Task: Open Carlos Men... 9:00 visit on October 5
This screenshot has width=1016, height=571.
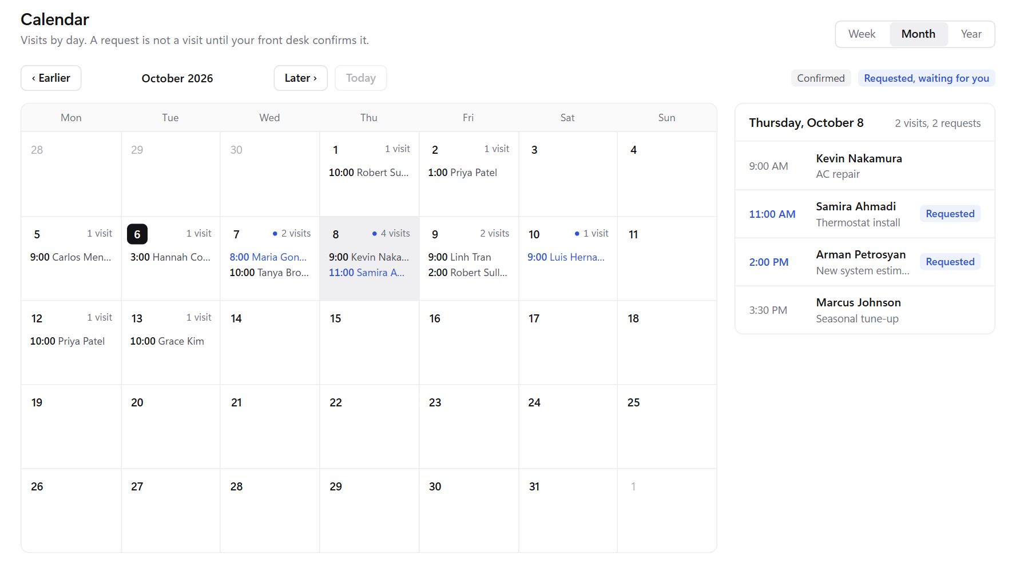Action: 71,257
